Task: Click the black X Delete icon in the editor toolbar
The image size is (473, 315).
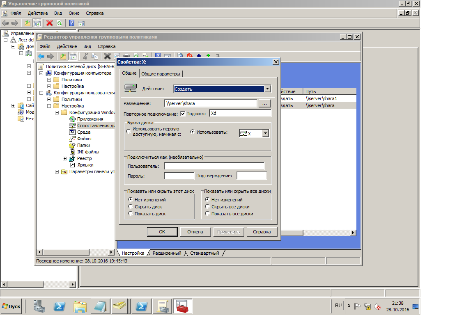Action: click(108, 56)
